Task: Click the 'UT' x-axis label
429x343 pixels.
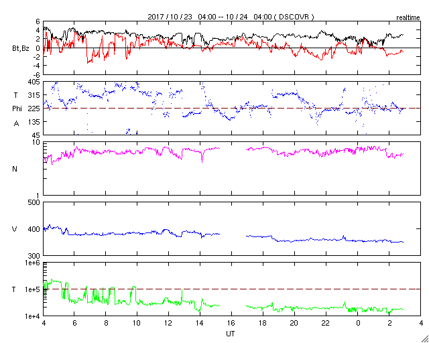Action: (x=231, y=334)
